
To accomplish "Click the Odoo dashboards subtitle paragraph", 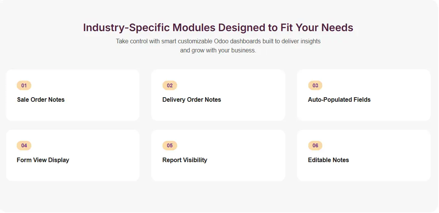I will pyautogui.click(x=218, y=46).
